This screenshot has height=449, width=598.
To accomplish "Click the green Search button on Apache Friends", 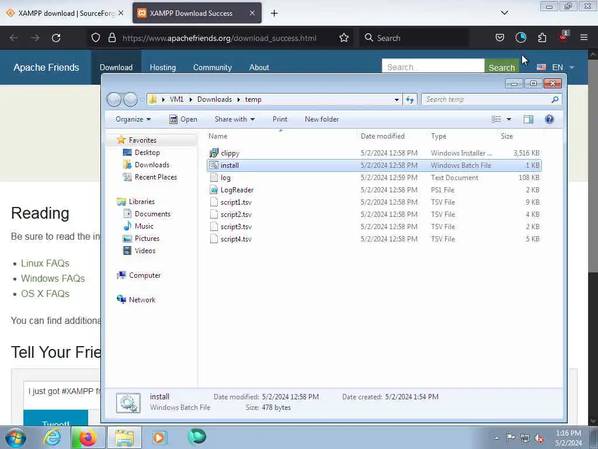I will (x=502, y=67).
